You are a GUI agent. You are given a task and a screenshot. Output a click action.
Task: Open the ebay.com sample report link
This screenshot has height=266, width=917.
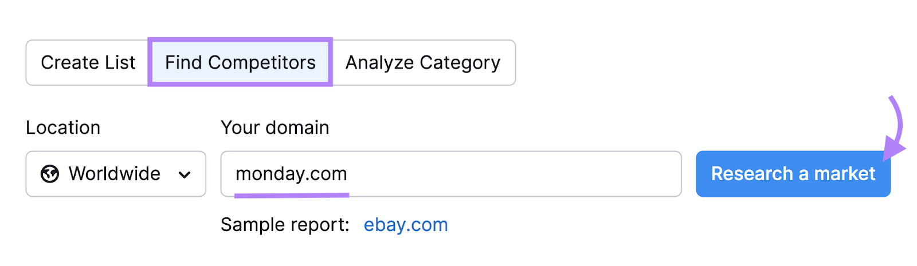406,225
